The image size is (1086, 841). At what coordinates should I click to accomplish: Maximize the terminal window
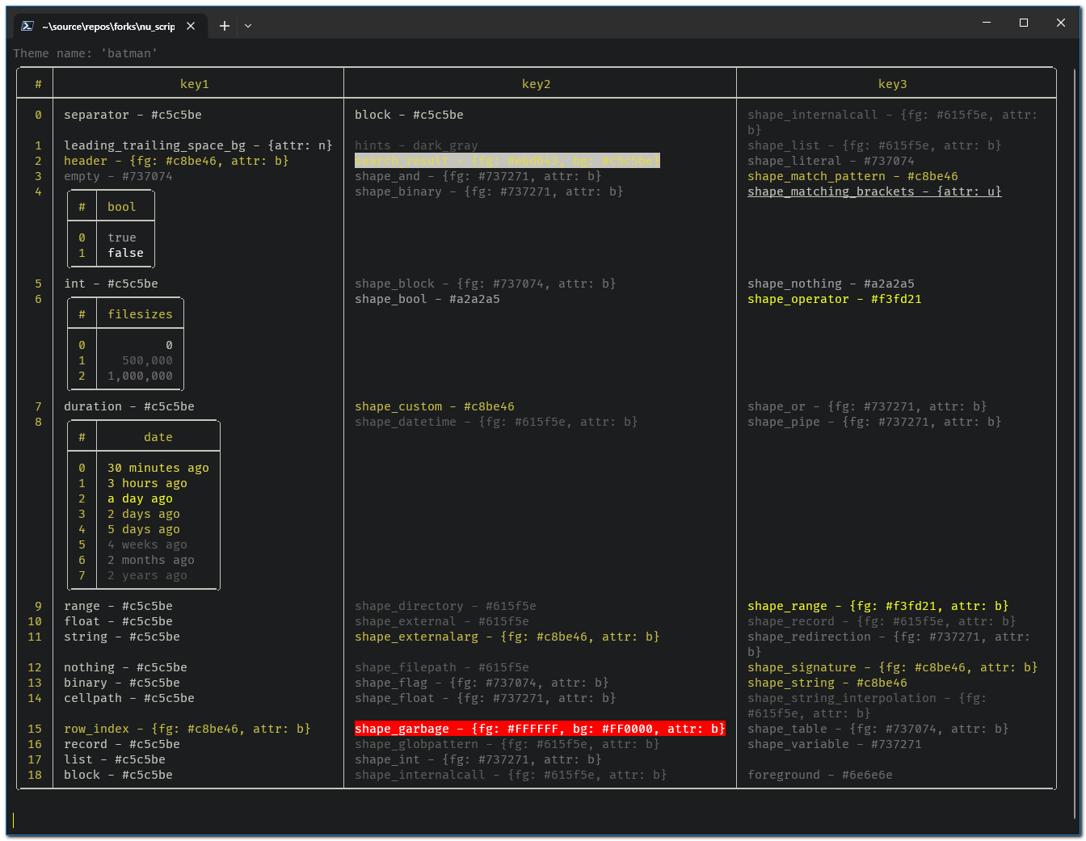point(1024,23)
